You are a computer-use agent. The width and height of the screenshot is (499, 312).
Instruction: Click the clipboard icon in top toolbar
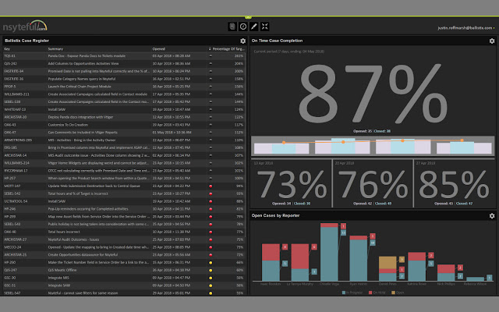232,27
